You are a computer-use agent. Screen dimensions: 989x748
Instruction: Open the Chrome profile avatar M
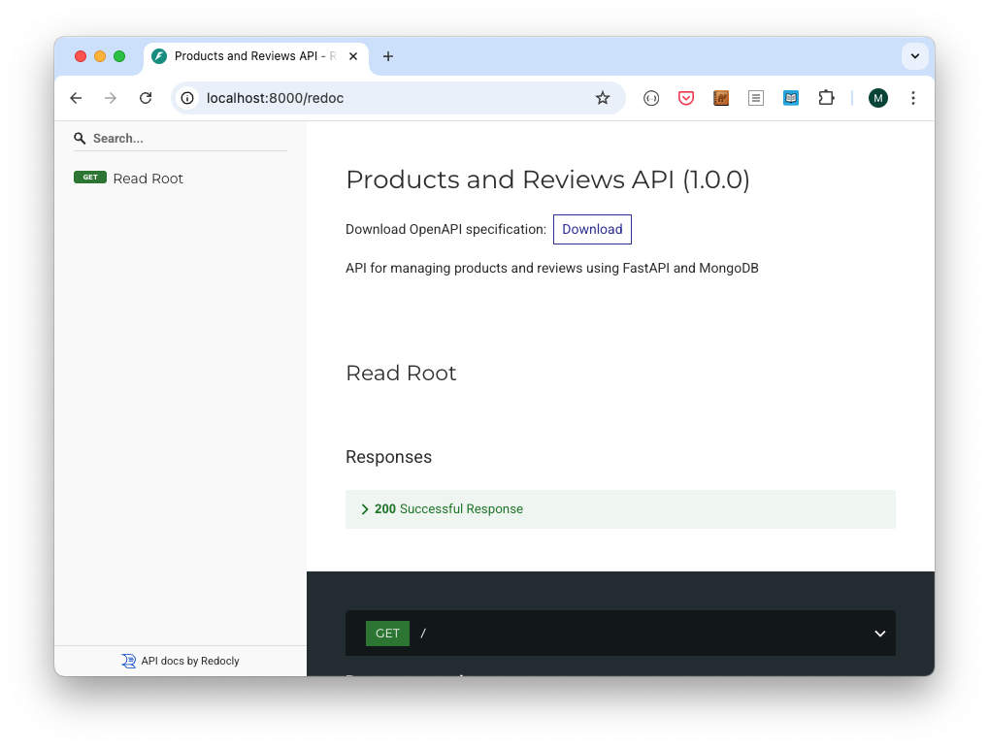pyautogui.click(x=878, y=98)
